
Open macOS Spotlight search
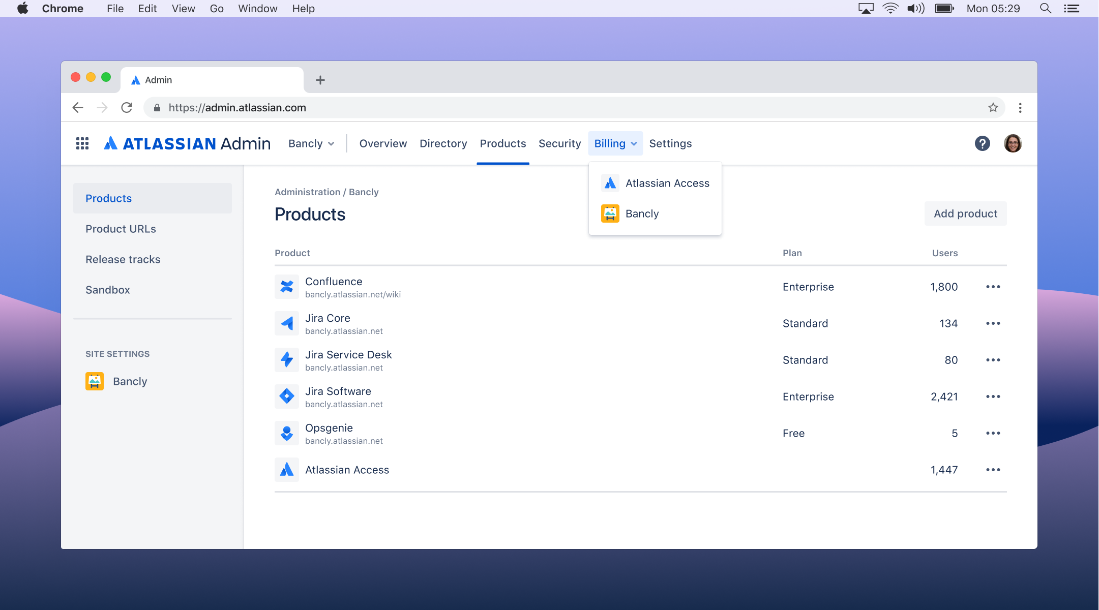pos(1045,8)
